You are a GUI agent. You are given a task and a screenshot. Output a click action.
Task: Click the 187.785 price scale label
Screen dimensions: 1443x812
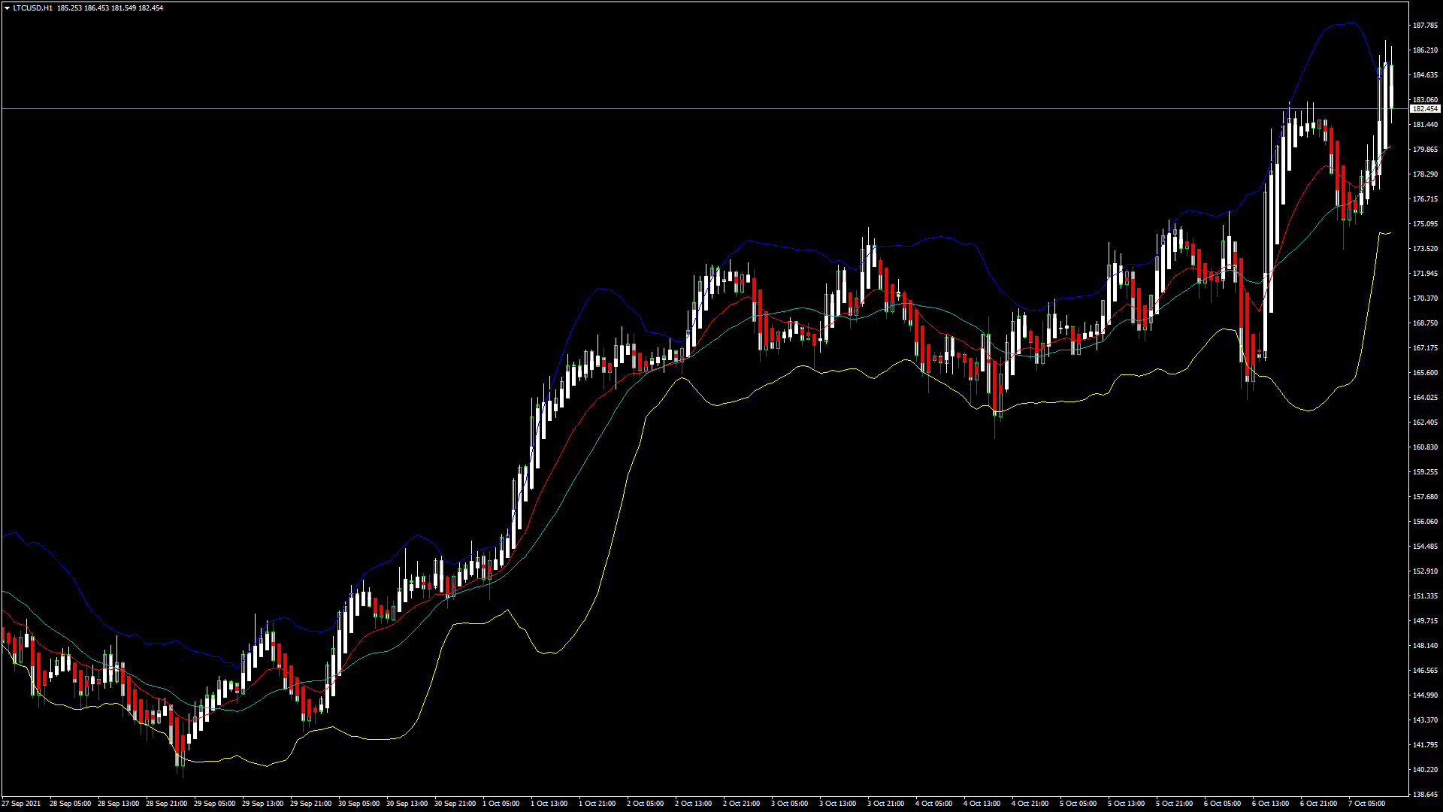tap(1425, 26)
